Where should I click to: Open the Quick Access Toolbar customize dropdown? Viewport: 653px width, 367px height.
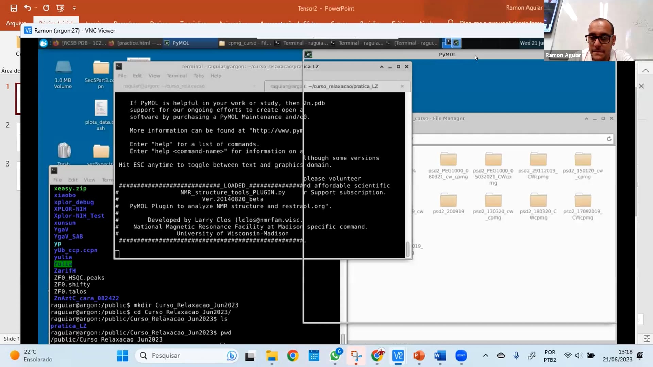pyautogui.click(x=74, y=8)
